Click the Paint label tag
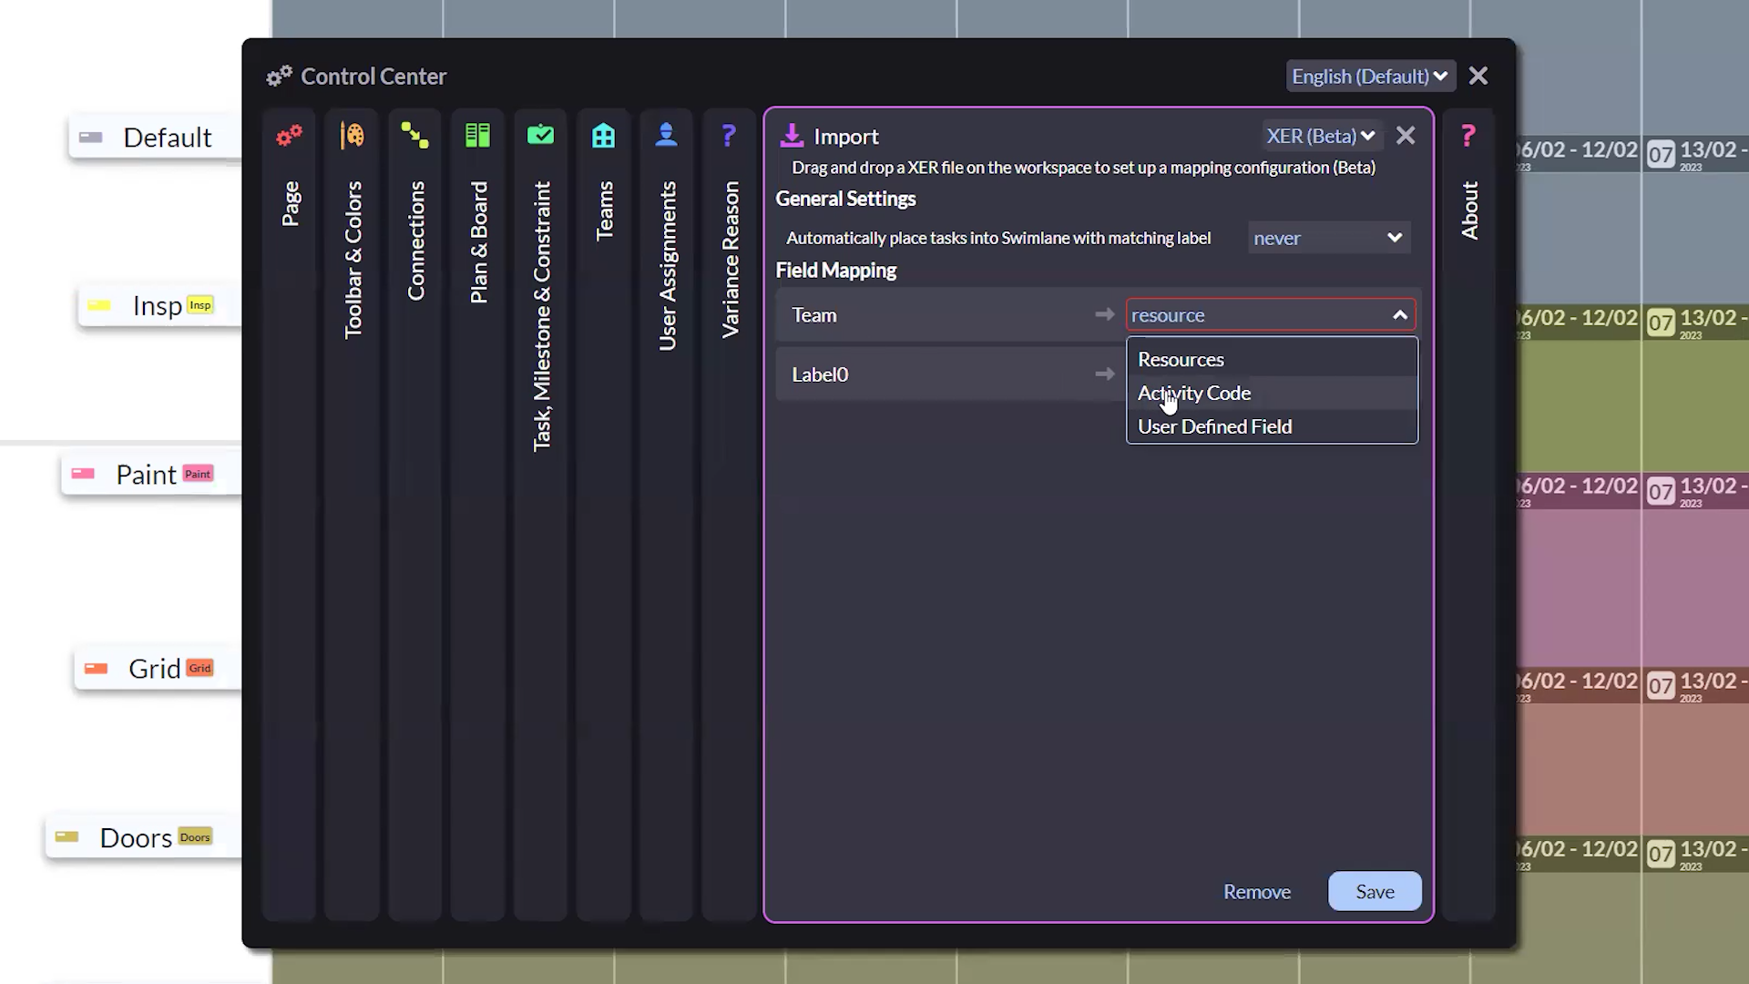Image resolution: width=1749 pixels, height=984 pixels. click(198, 474)
